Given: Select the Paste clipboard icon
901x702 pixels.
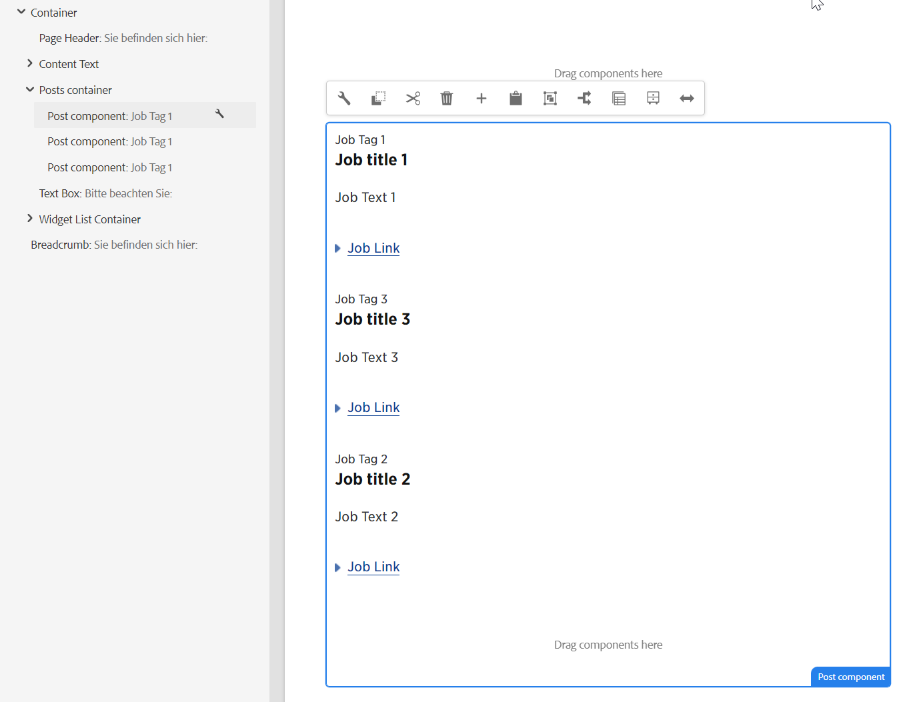Looking at the screenshot, I should pos(516,98).
